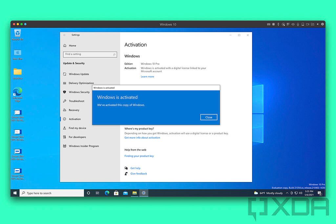Launch Microsoft Edge from the taskbar
Screen dimensions: 336x224
107,193
